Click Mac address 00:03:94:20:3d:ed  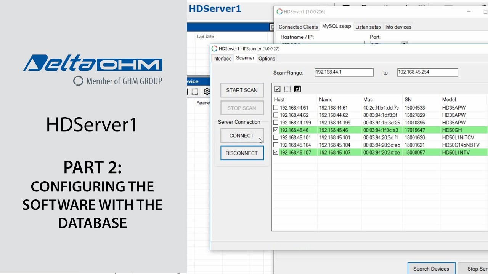(x=382, y=145)
